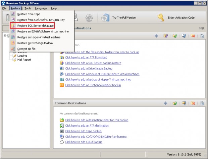Click the FTP destination icon
208x159 pixels.
62,126
